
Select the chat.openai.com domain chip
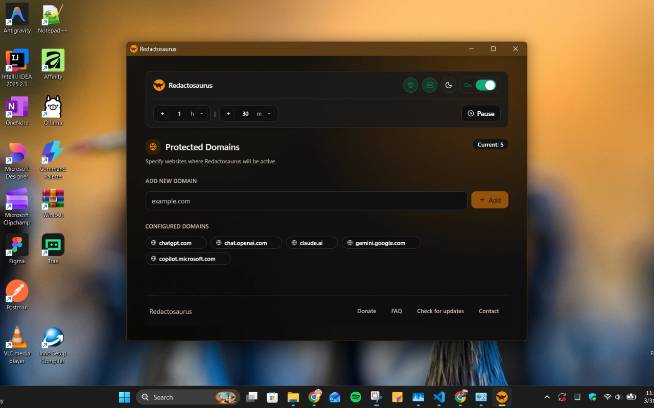pos(246,243)
